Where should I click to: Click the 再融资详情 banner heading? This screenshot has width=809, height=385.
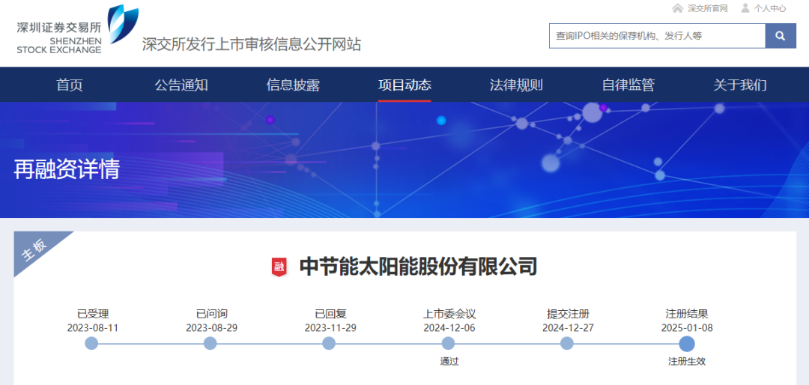(x=67, y=169)
